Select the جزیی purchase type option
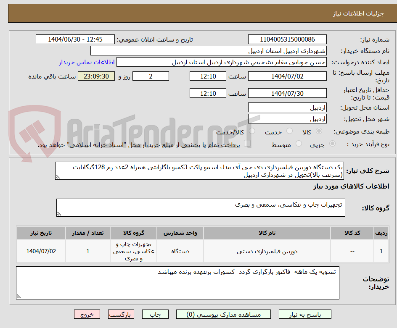This screenshot has height=328, width=397. (x=332, y=144)
